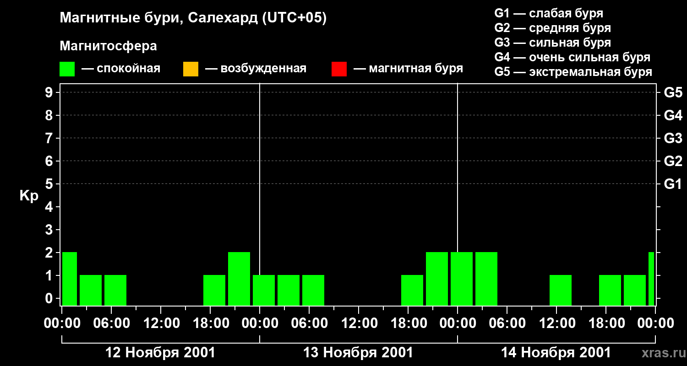The height and width of the screenshot is (366, 687).
Task: Select the Kp 1 bar at 18:00, 13 Ноября
Action: click(412, 290)
